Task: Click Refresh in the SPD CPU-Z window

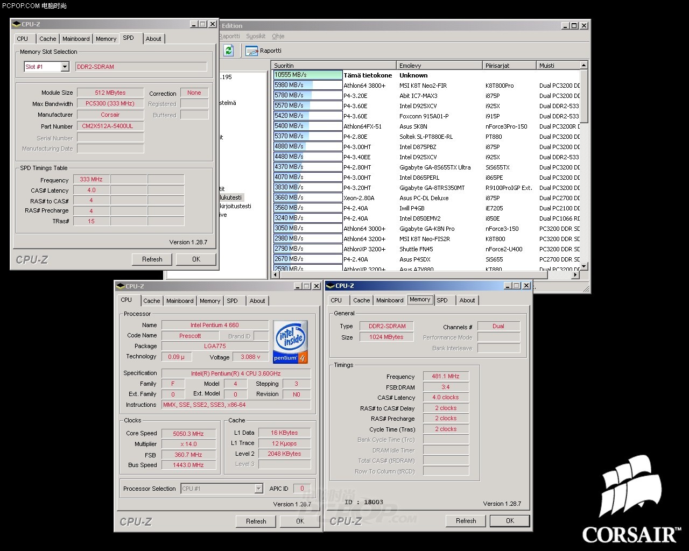Action: (x=152, y=259)
